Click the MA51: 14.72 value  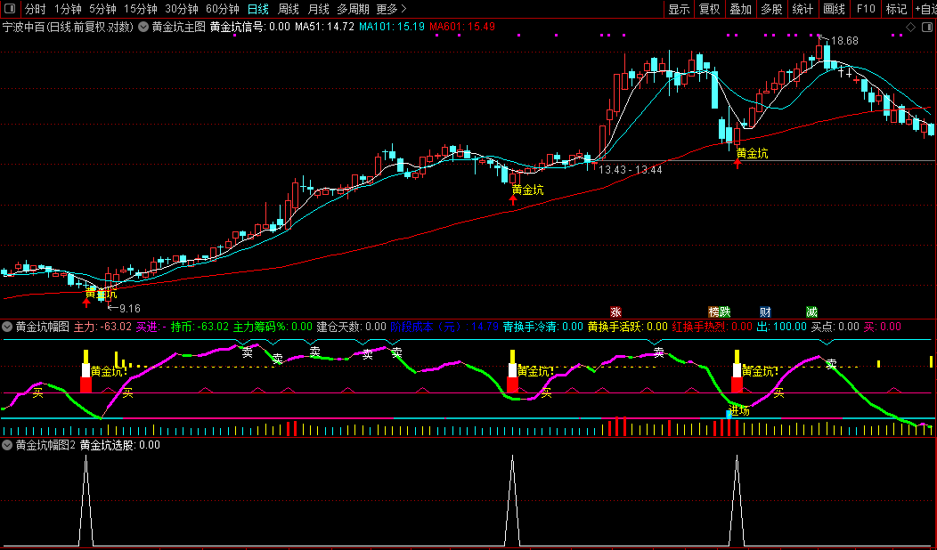point(324,27)
